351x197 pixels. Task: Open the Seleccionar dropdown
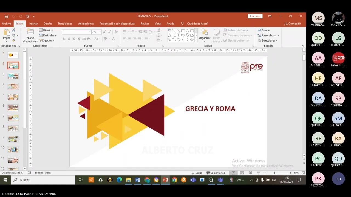(268, 40)
